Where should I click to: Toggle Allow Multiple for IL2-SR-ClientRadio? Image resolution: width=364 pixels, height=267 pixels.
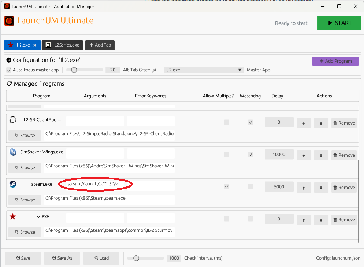tap(227, 122)
